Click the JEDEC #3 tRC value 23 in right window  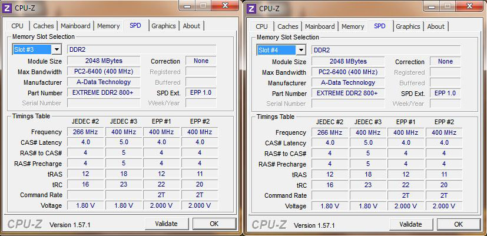point(368,185)
